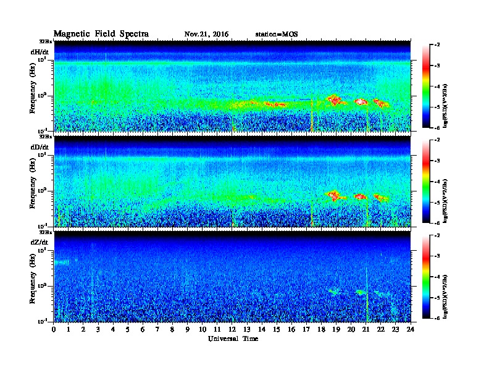Click white-centered burst near 20.5 UT in dH/dt

[x=361, y=102]
